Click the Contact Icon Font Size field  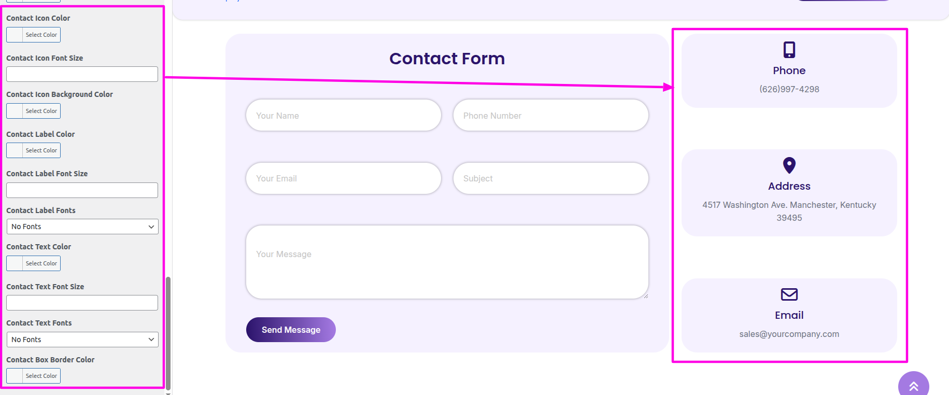(x=82, y=74)
